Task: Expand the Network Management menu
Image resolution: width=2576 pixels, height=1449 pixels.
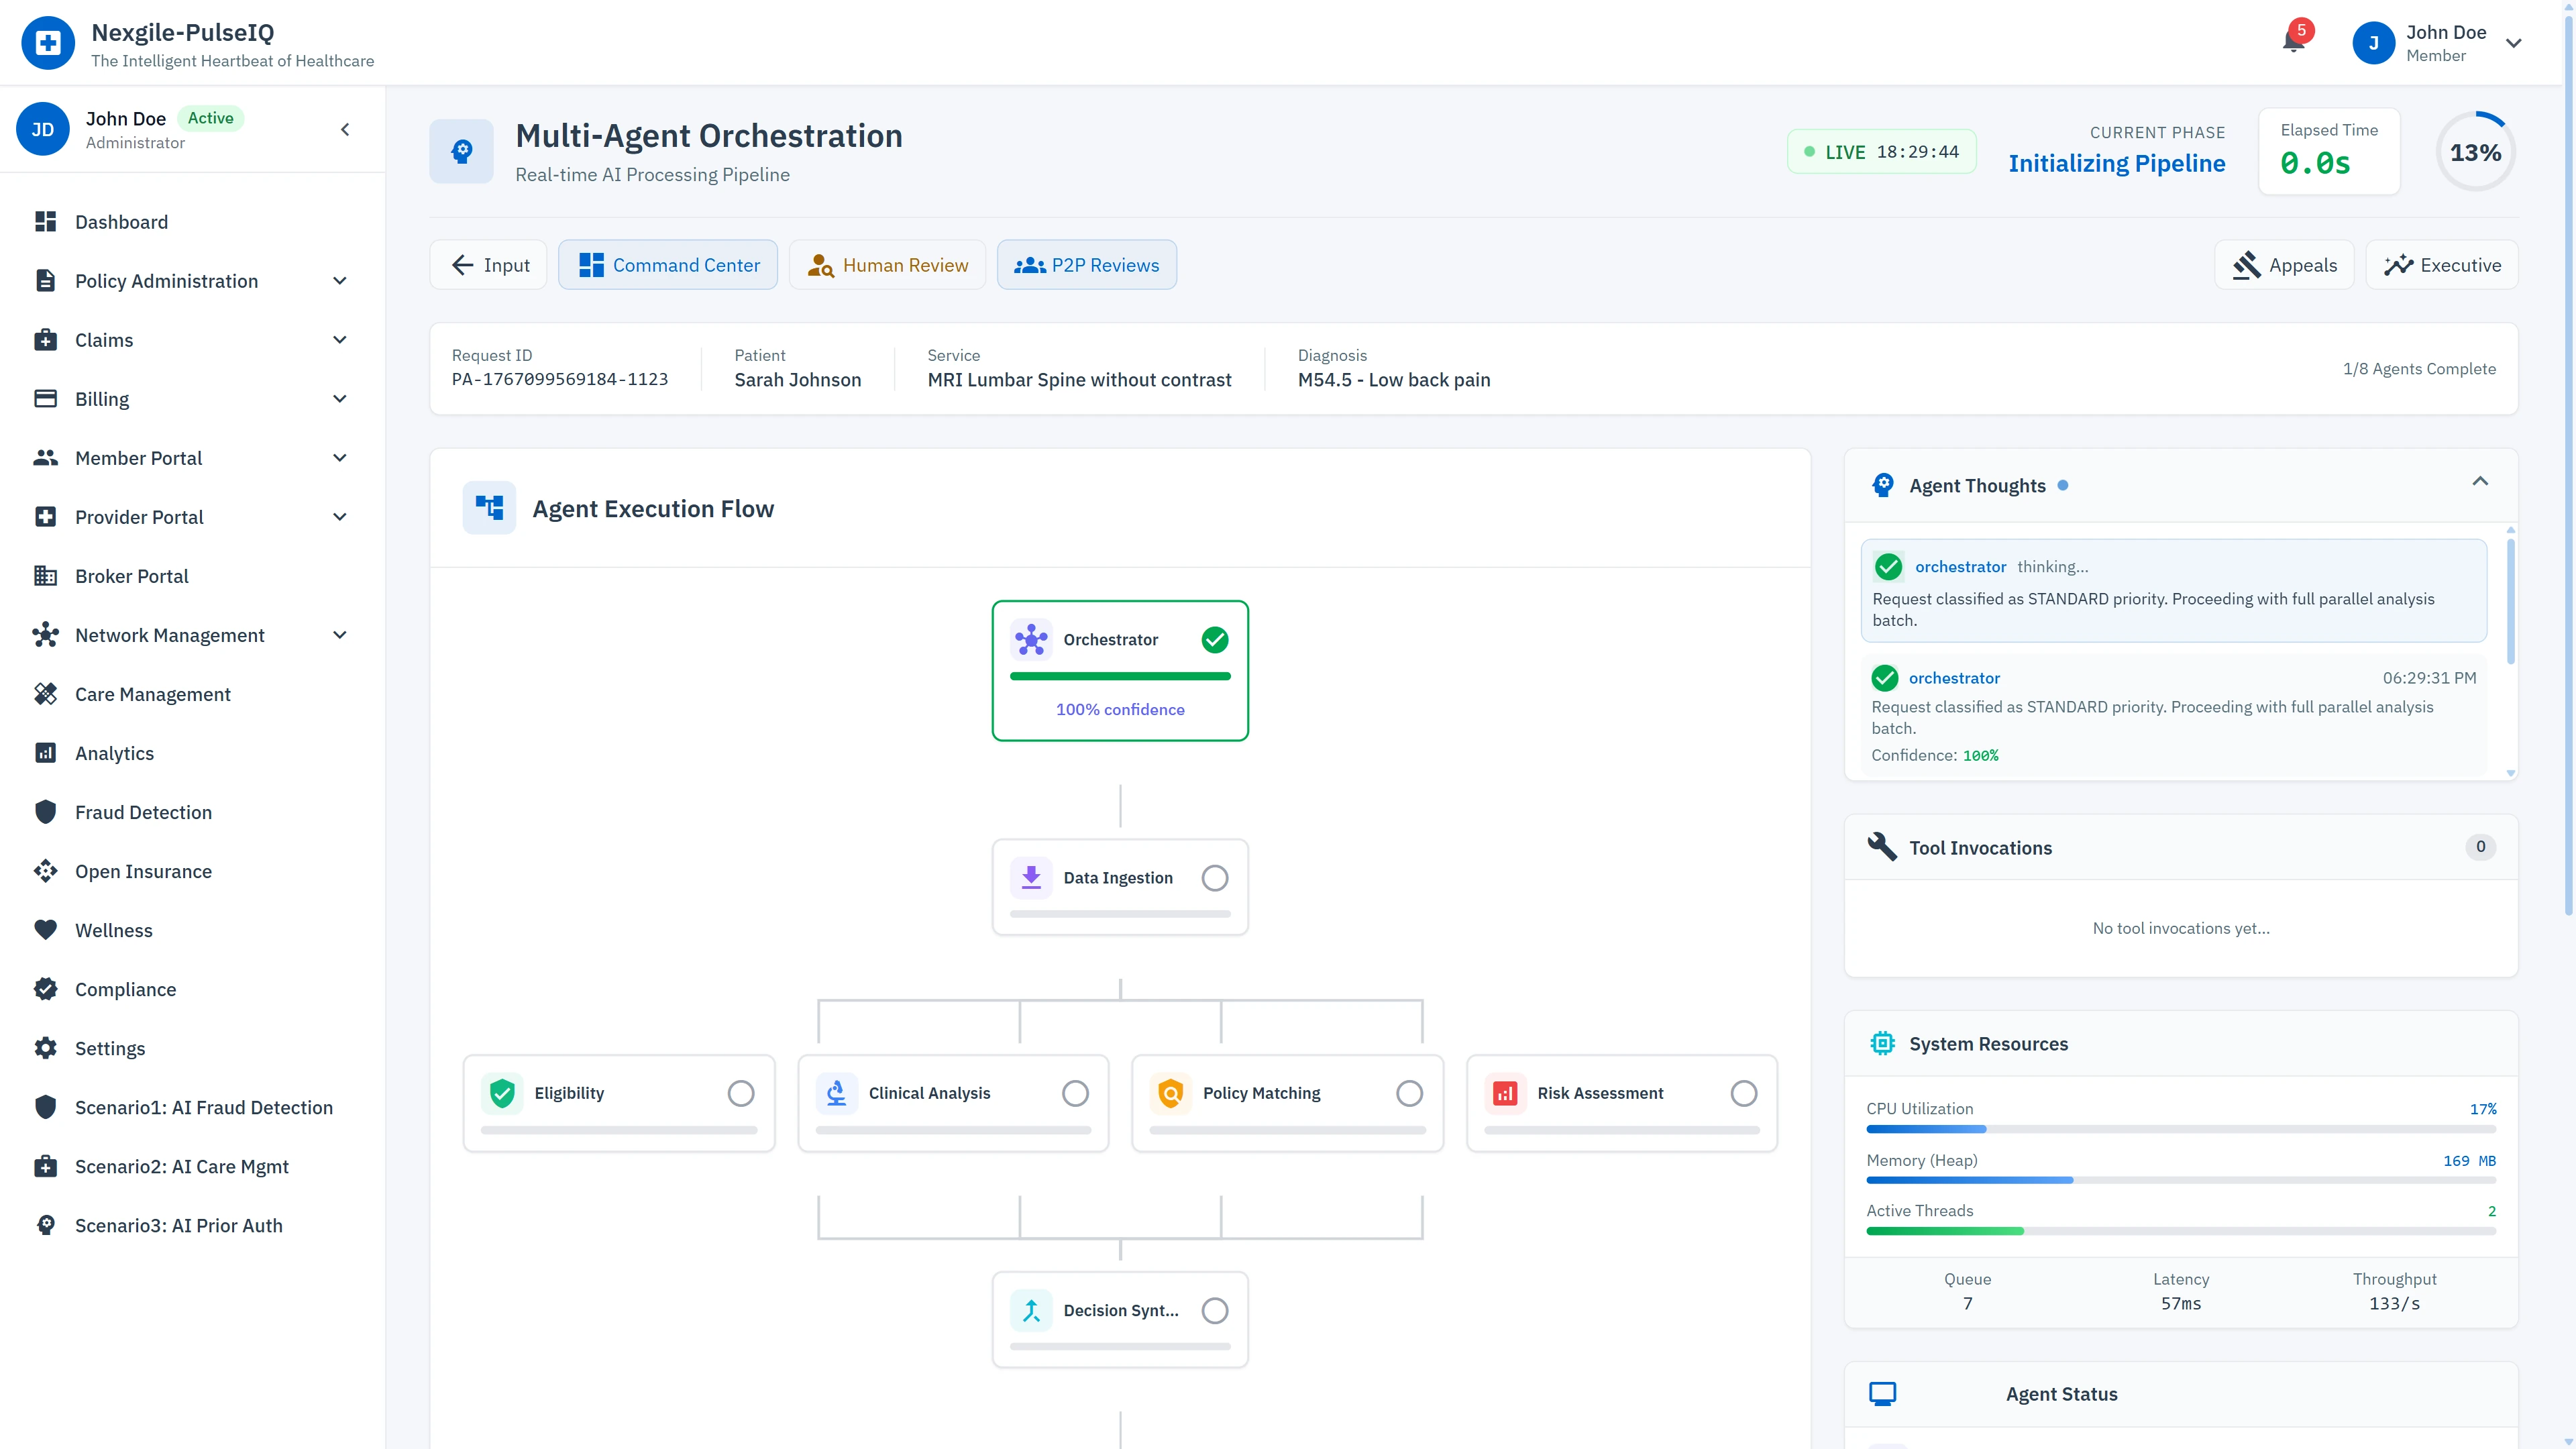Action: tap(340, 635)
